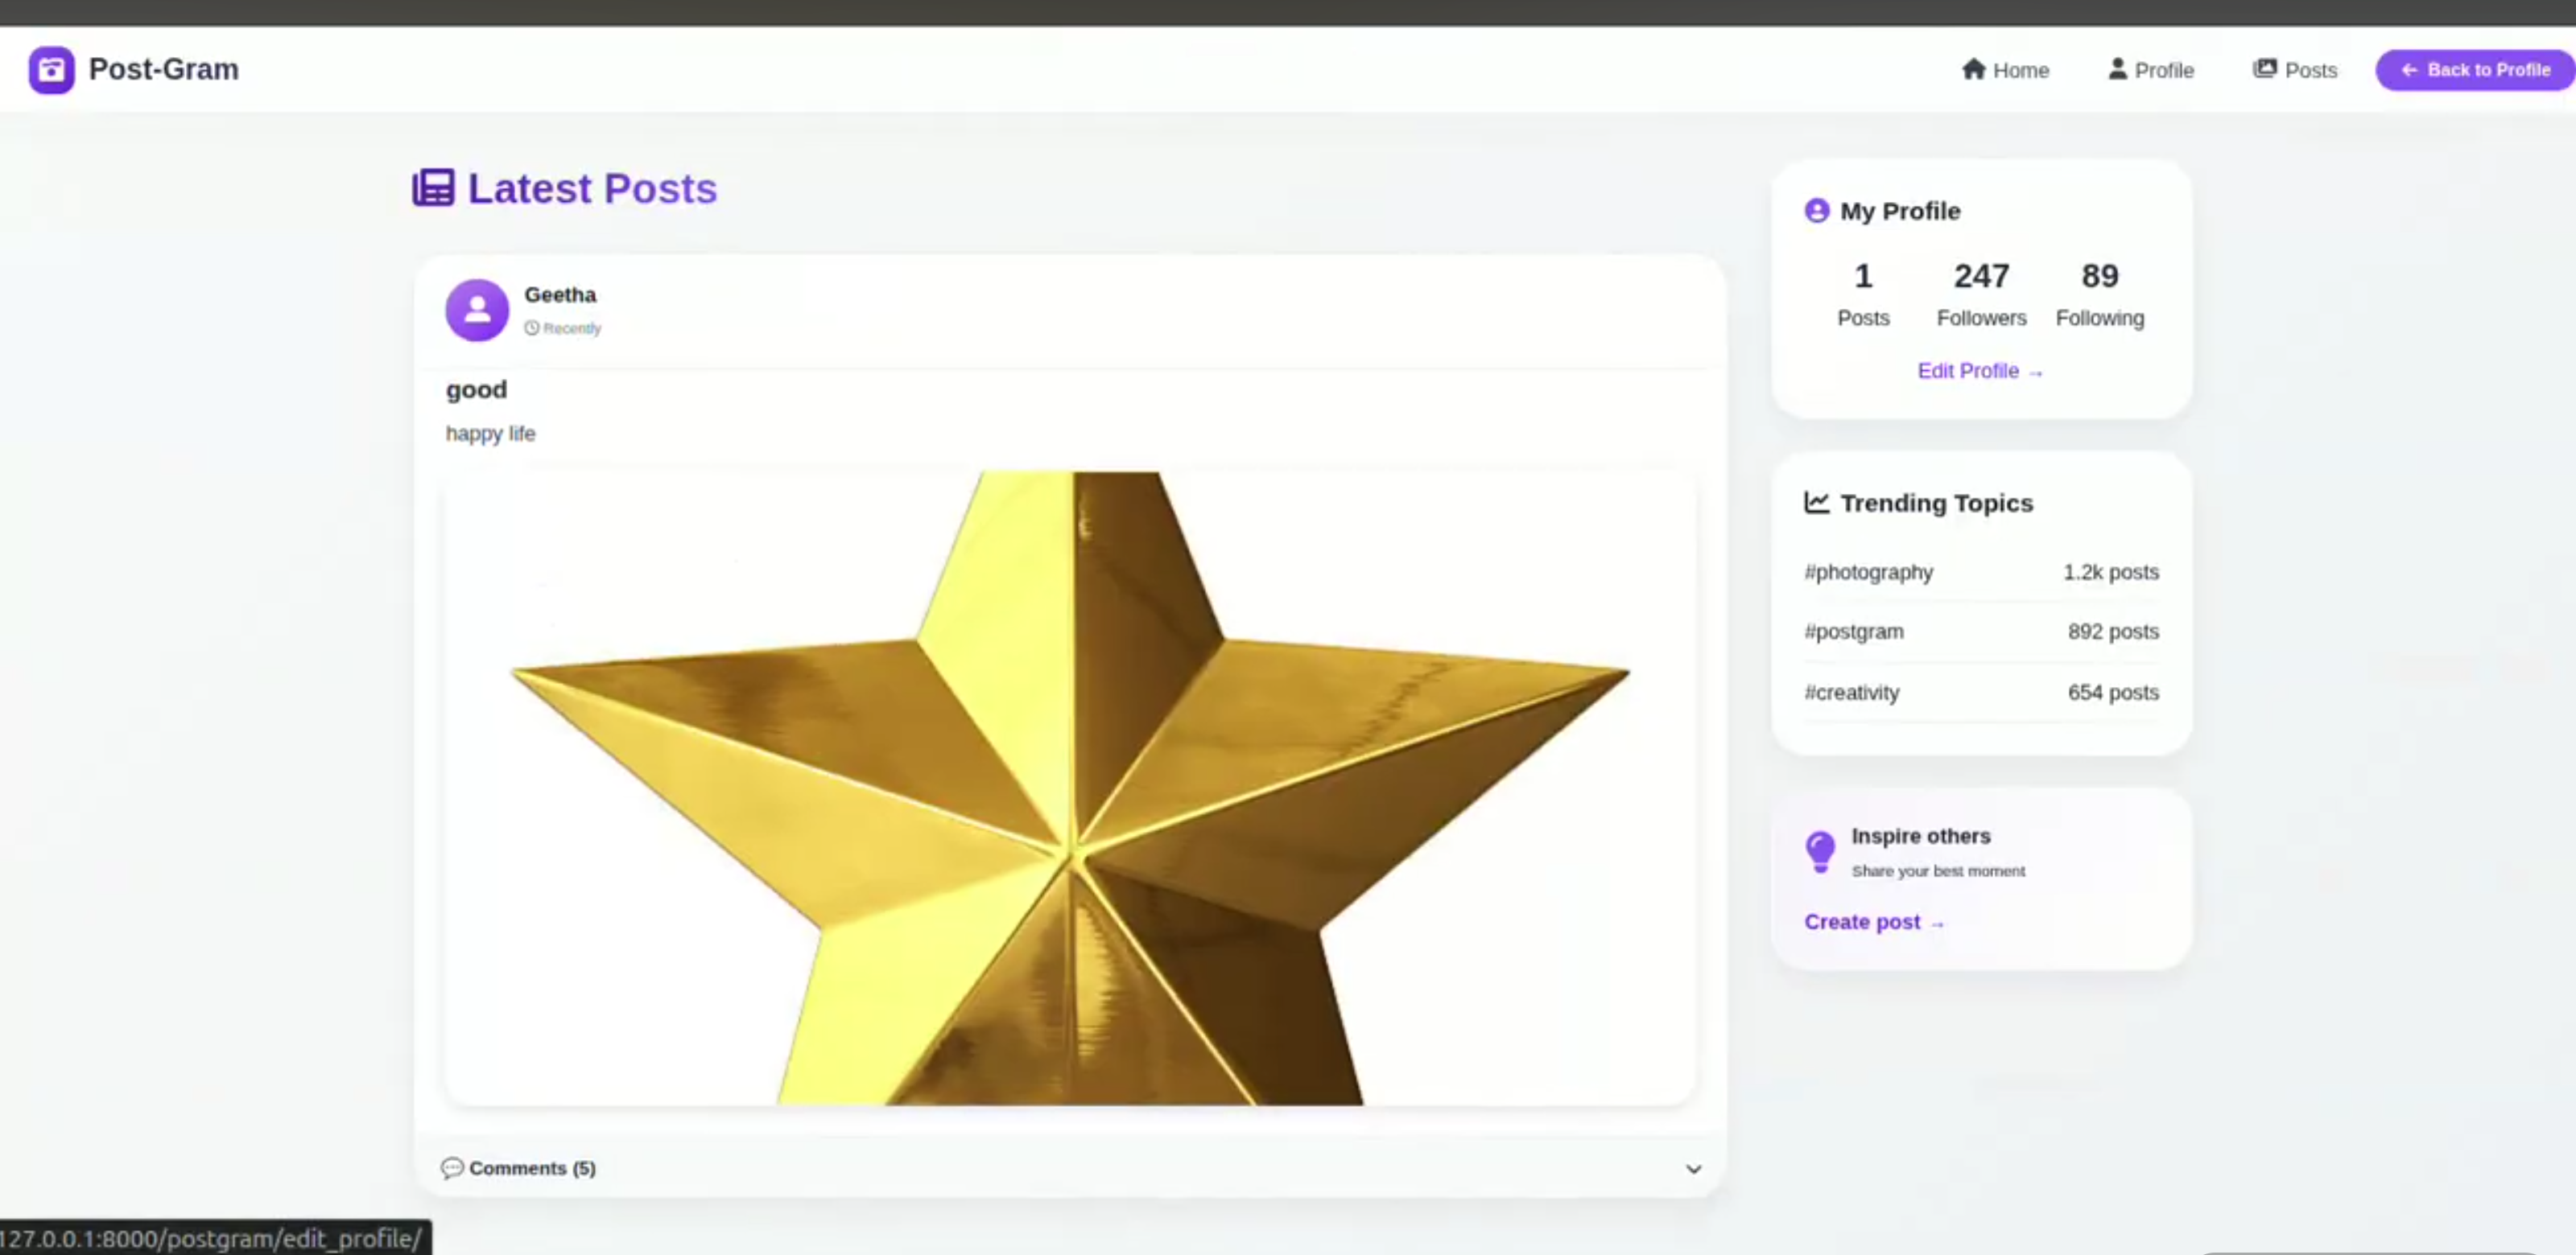
Task: Click the 892 posts count
Action: pyautogui.click(x=2113, y=632)
